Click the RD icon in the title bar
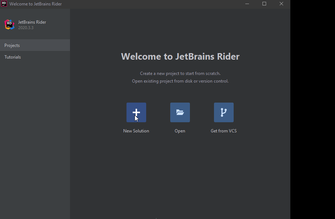 4,4
